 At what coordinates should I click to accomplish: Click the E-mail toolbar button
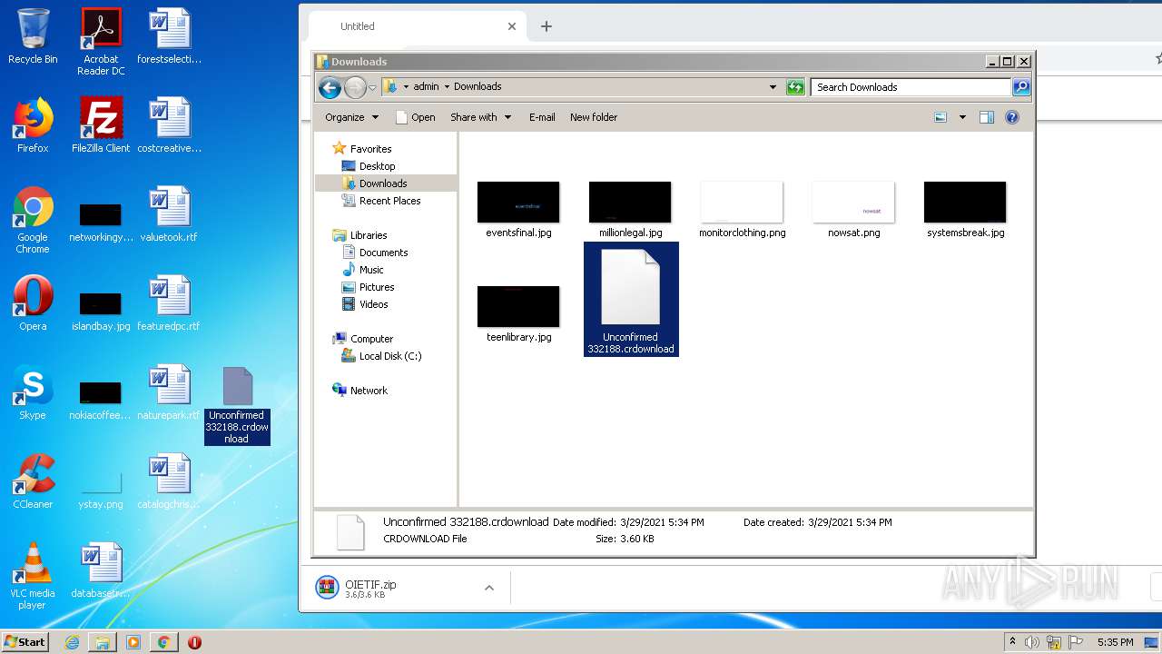542,117
